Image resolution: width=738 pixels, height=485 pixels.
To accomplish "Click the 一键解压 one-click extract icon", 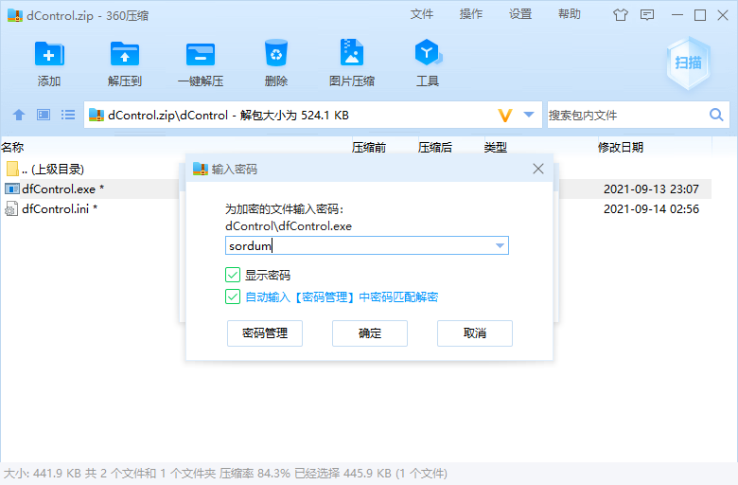I will (201, 54).
